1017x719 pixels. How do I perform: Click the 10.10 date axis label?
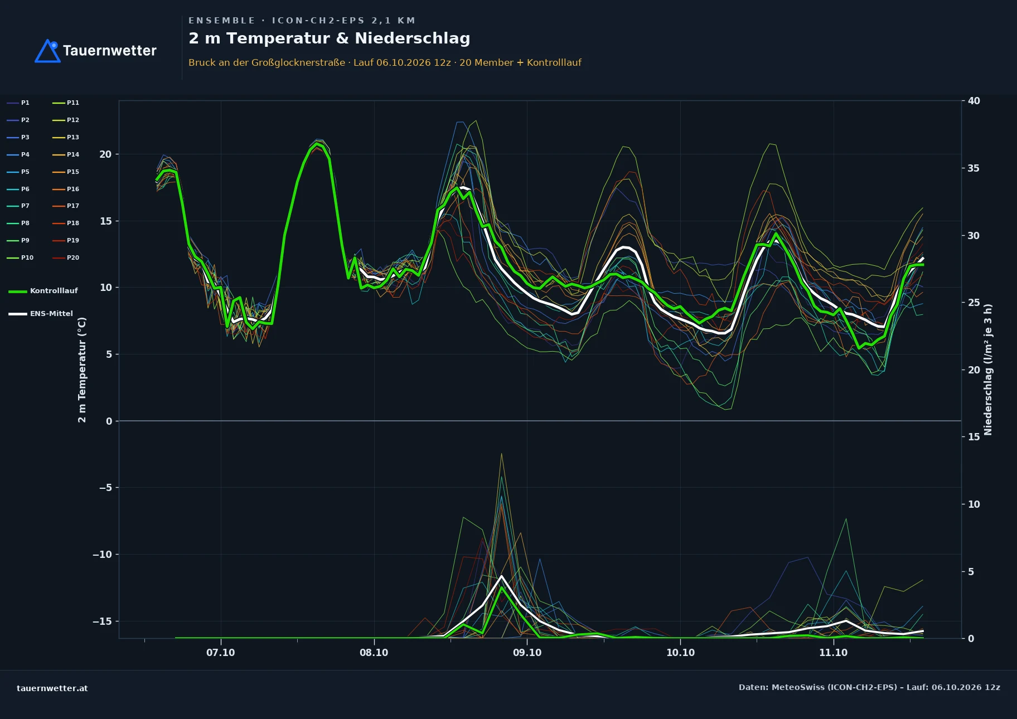[681, 653]
